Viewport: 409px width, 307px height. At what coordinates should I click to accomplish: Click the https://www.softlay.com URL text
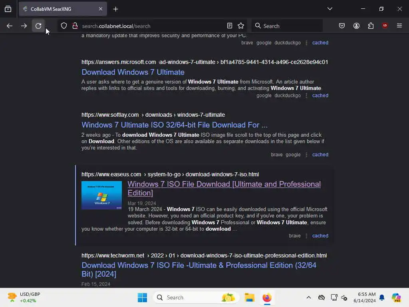[x=110, y=115]
